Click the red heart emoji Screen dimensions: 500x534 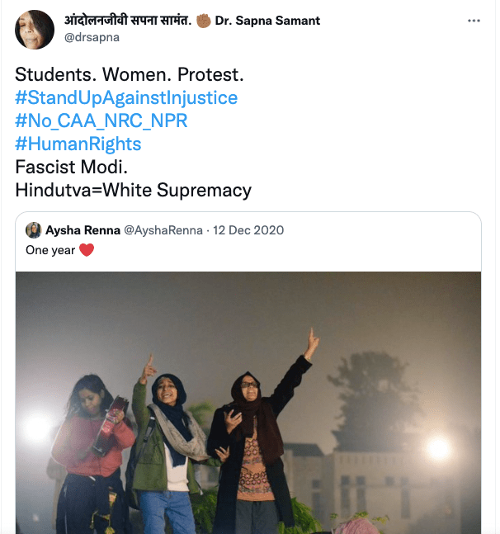pyautogui.click(x=87, y=250)
